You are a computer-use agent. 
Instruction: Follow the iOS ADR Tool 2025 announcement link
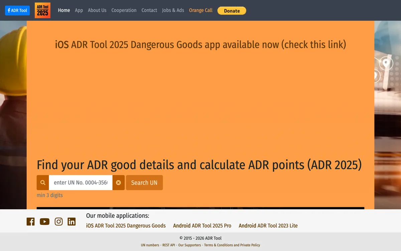coord(200,44)
